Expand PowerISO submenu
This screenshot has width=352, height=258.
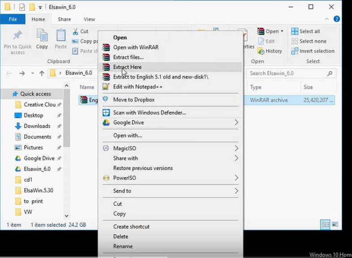[x=236, y=178]
